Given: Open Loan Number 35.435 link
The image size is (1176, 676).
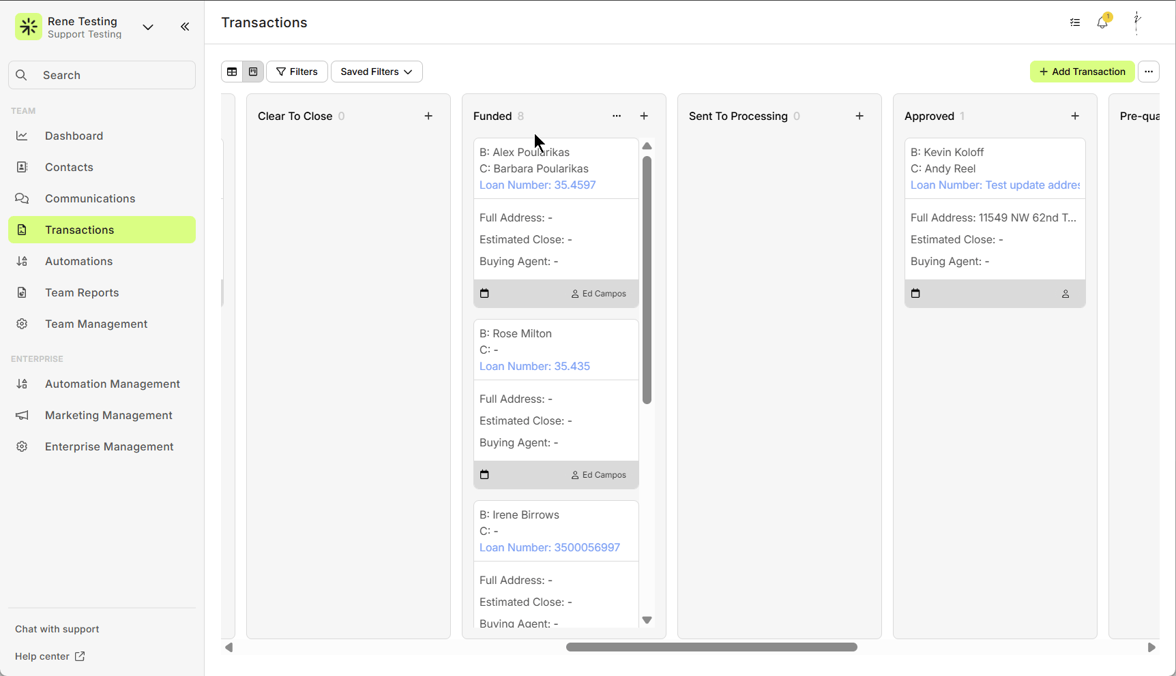Looking at the screenshot, I should (x=534, y=366).
